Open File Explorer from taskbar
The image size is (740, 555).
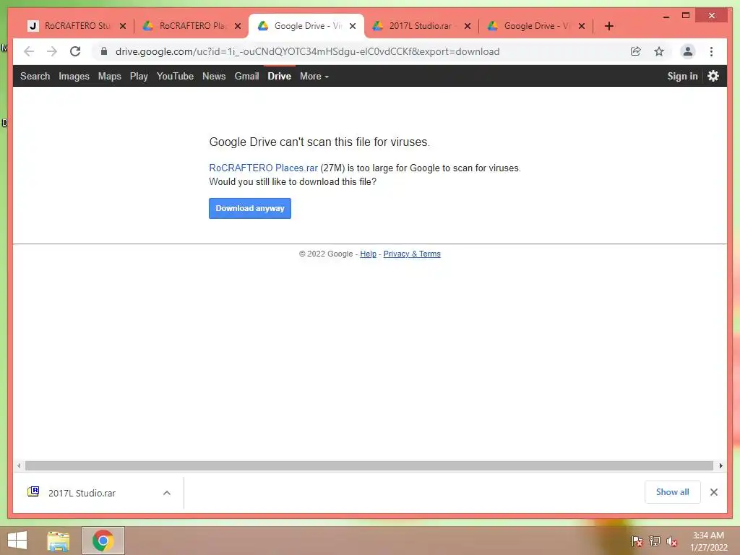point(58,541)
